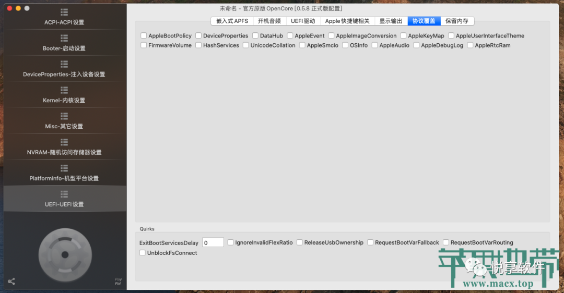Open DeviceProperties-注入设备设置 section

[x=64, y=75]
